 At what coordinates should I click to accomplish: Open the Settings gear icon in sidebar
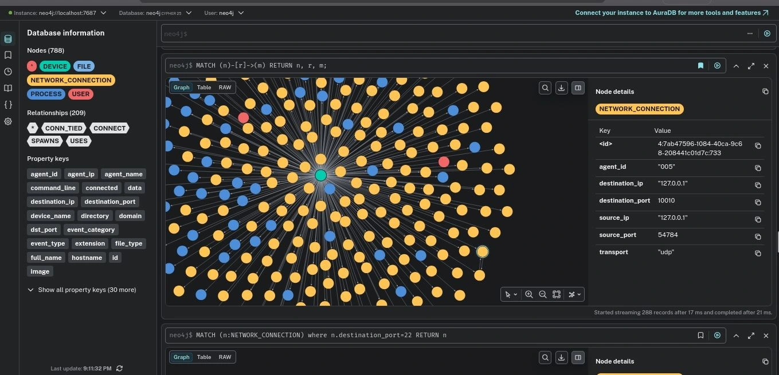(x=8, y=121)
